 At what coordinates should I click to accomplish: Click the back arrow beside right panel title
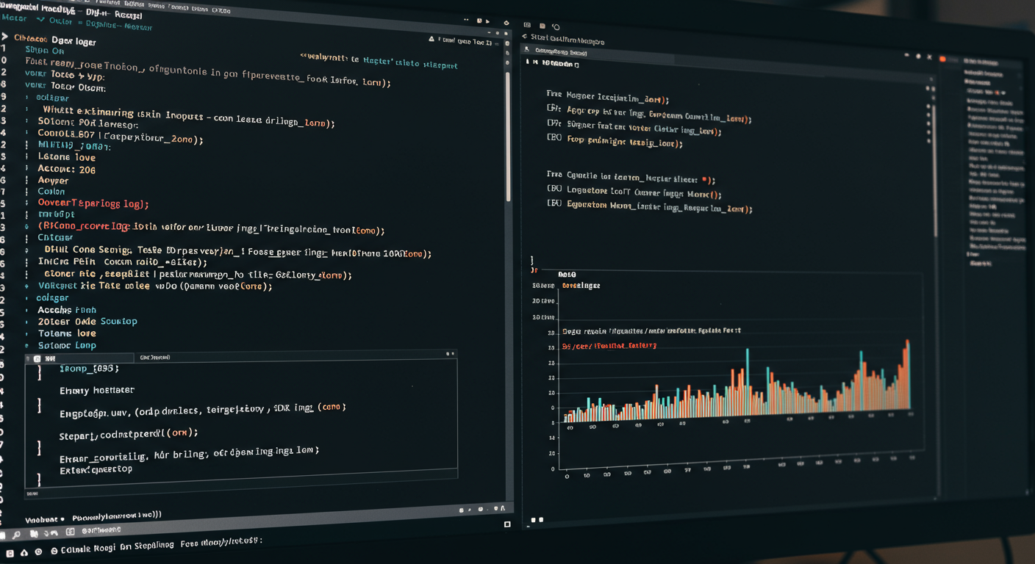524,36
